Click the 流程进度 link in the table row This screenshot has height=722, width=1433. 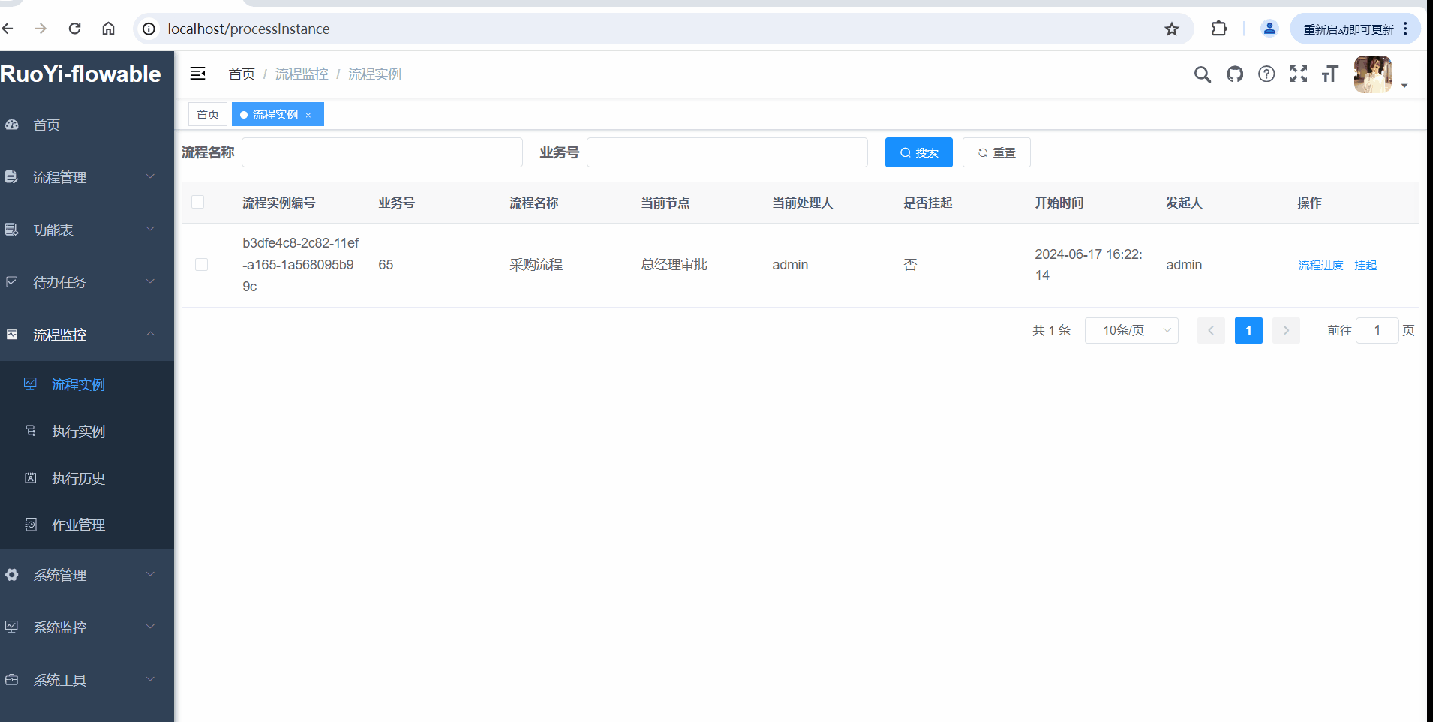[1320, 265]
